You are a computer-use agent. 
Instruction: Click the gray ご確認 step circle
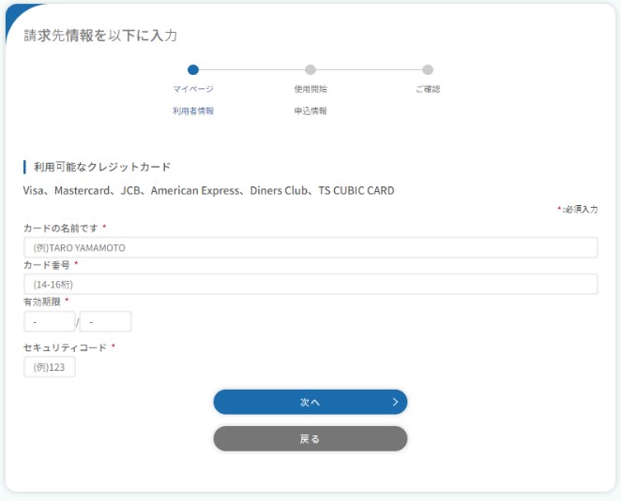(428, 69)
